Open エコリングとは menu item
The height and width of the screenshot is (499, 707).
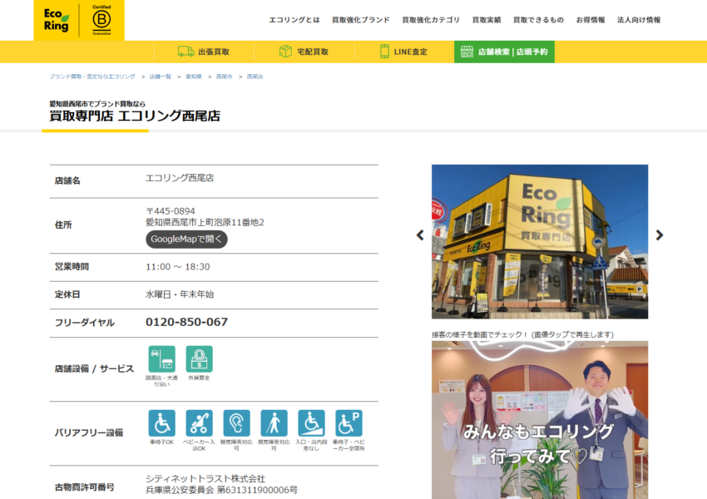tap(294, 20)
